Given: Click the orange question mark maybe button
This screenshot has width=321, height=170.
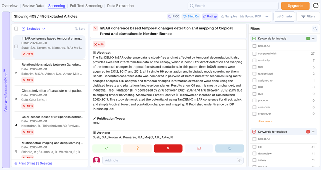Looking at the screenshot, I should 137,148.
